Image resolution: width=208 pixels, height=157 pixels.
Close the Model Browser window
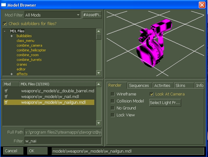tap(202, 5)
